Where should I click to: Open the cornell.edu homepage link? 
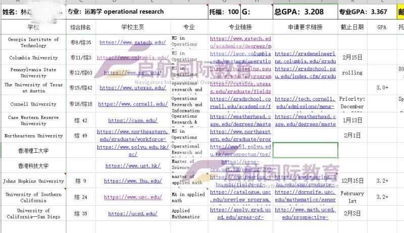(133, 104)
